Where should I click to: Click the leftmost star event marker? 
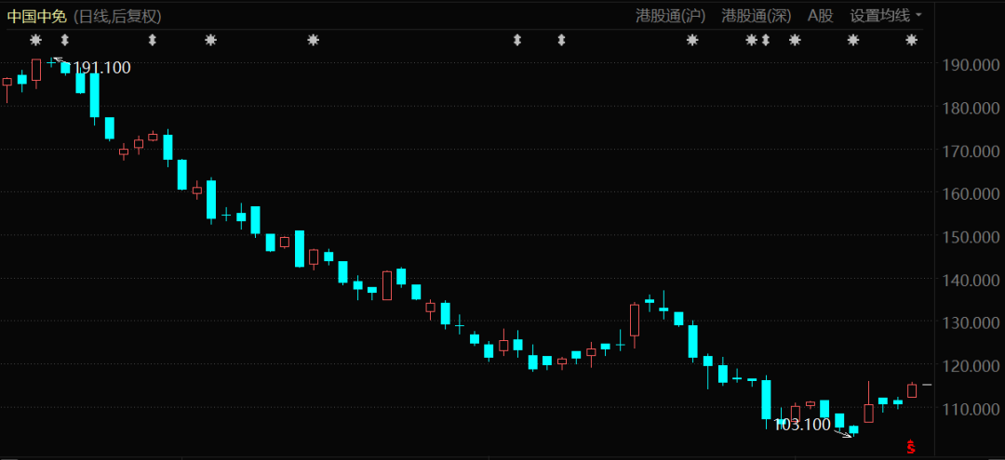point(36,40)
